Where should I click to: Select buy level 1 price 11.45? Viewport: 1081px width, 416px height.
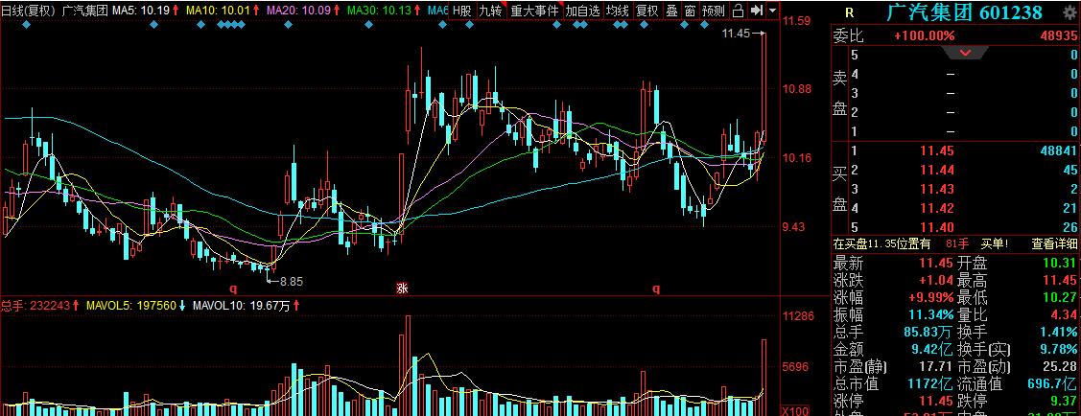pos(938,150)
